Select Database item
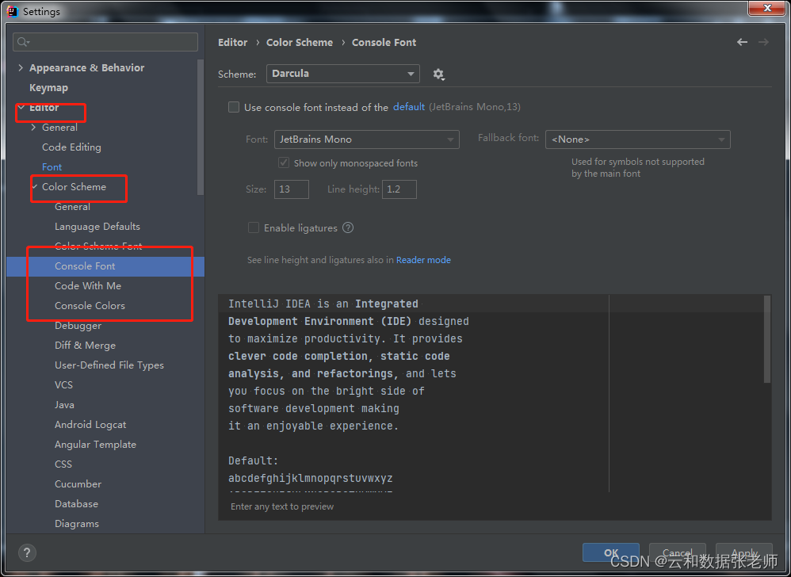Screen dimensions: 791x577 click(77, 504)
